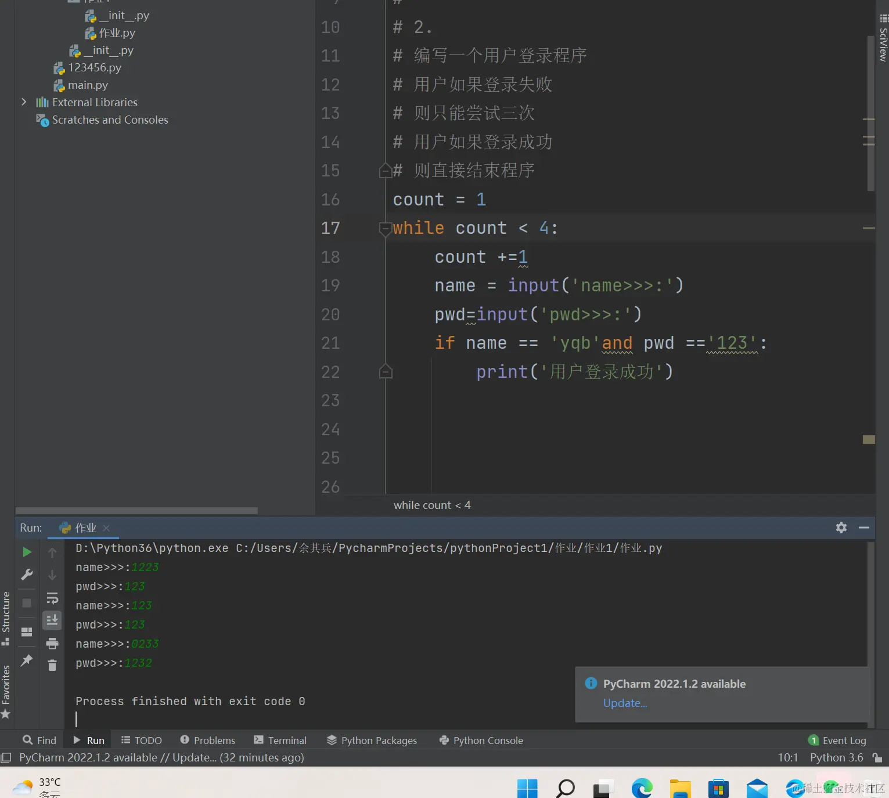The height and width of the screenshot is (798, 889).
Task: Click the editor vertical scrollbar thumb
Action: [870, 113]
